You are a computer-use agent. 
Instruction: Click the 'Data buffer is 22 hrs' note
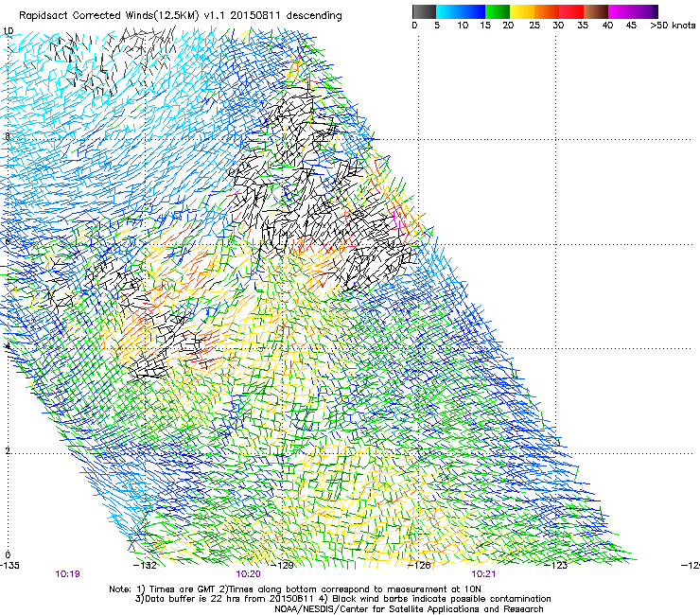(227, 599)
